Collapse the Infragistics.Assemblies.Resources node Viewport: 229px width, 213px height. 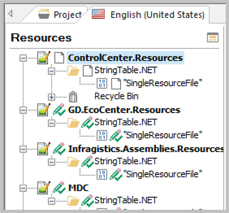[x=23, y=149]
